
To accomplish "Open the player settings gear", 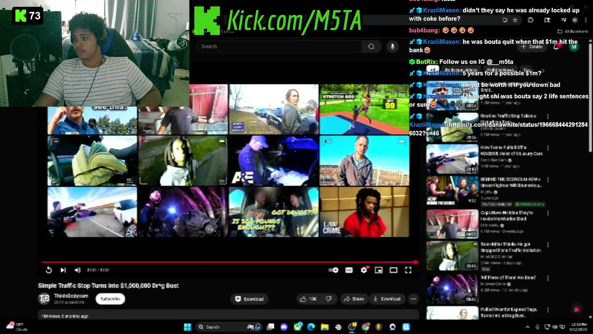I will (x=364, y=270).
